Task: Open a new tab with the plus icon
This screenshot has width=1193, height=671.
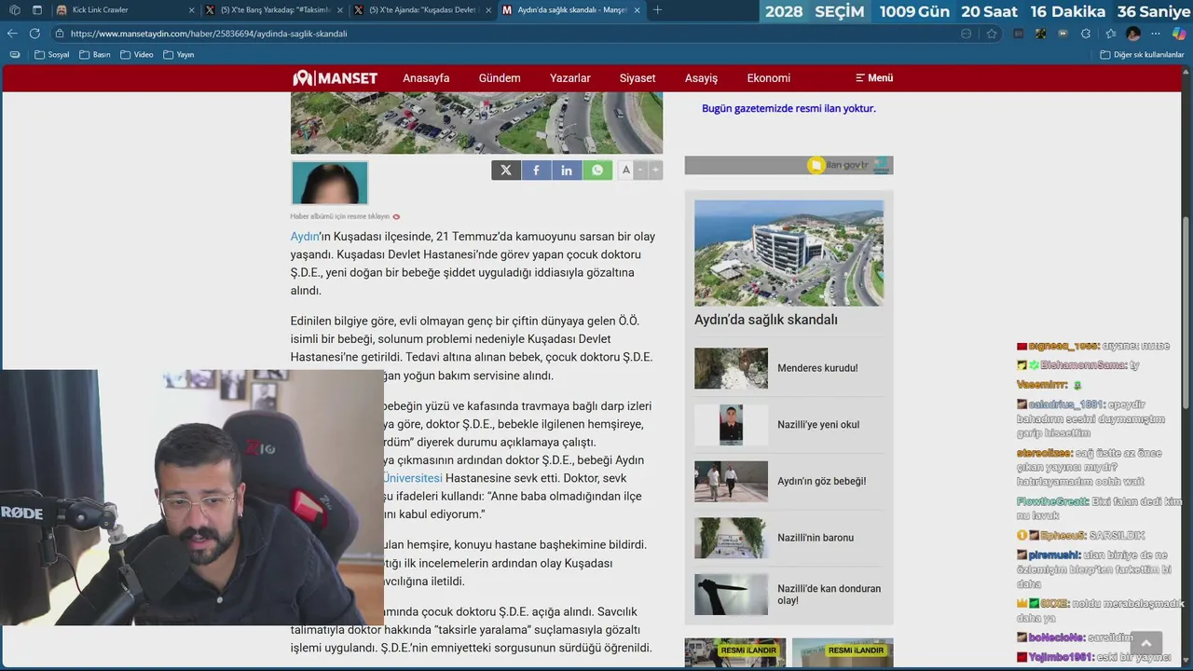Action: [x=657, y=10]
